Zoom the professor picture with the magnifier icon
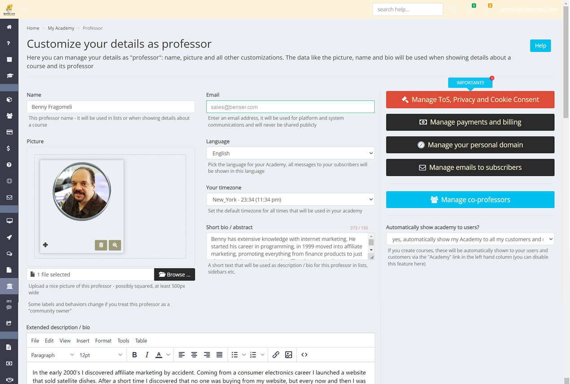 pos(115,245)
